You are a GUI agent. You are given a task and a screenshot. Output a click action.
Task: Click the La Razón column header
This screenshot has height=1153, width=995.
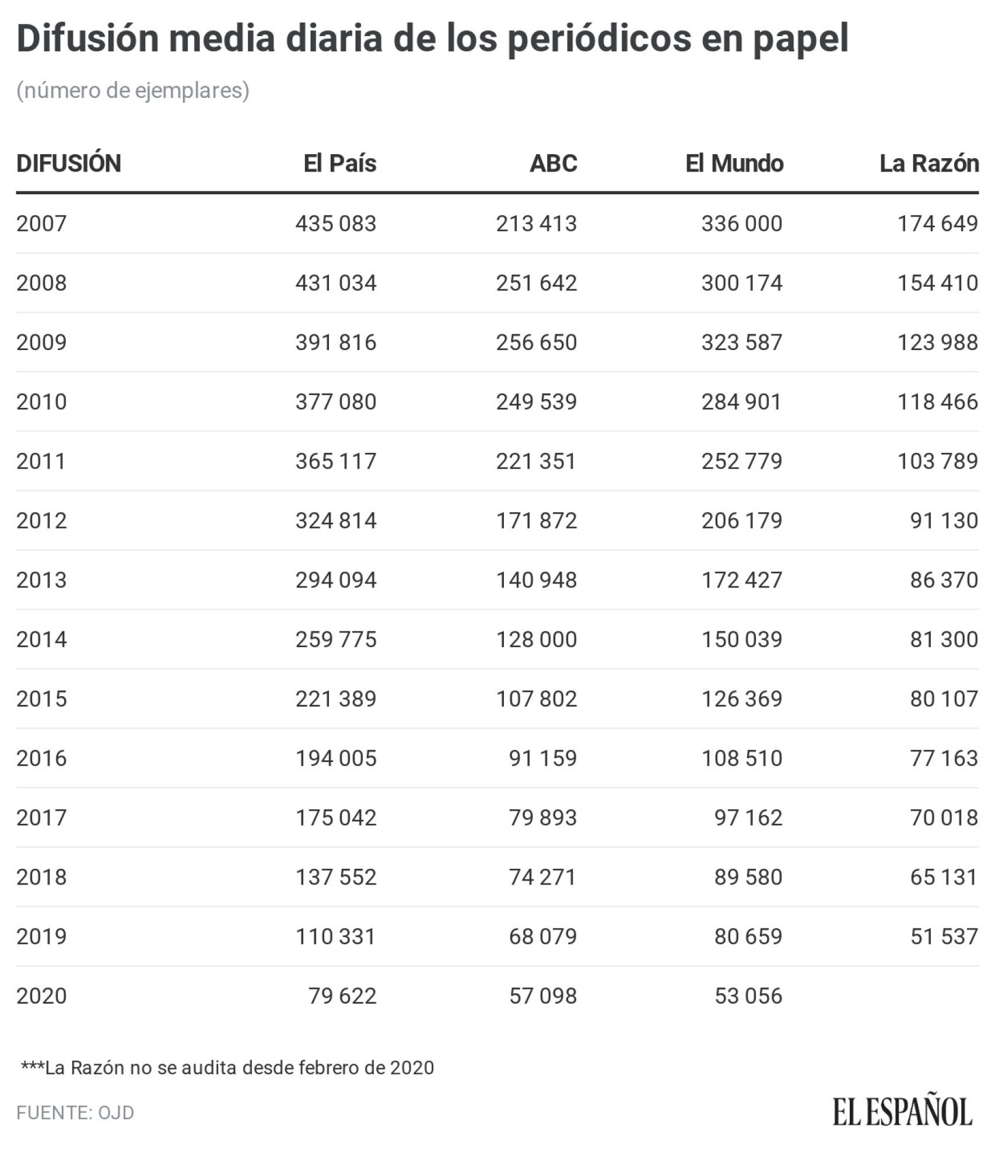point(929,163)
